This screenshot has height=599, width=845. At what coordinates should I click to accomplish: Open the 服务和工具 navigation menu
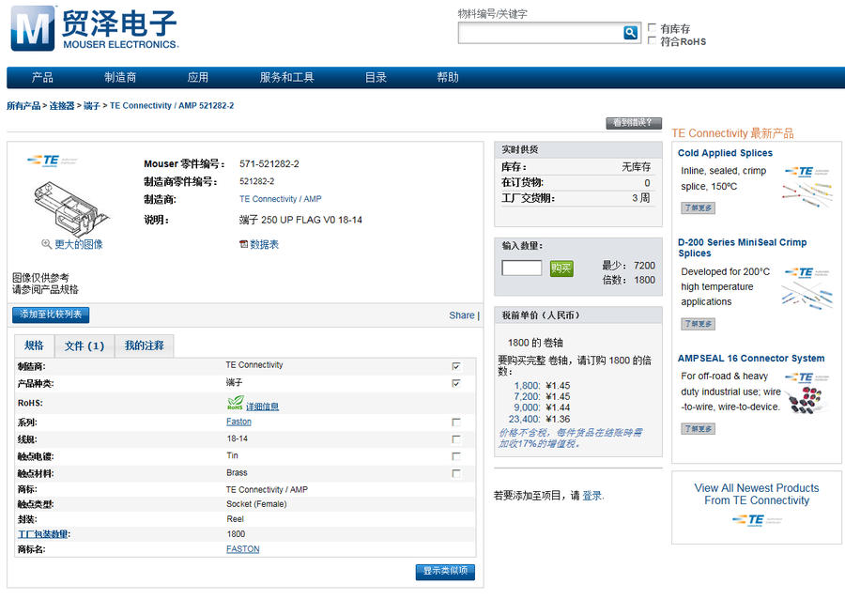point(286,78)
